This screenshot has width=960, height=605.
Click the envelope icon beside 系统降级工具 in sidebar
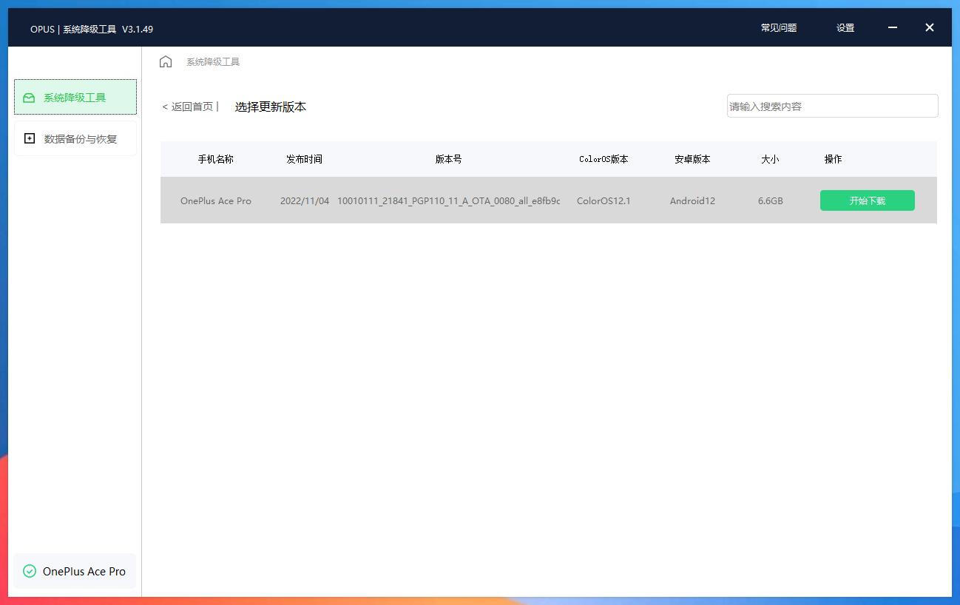coord(30,97)
